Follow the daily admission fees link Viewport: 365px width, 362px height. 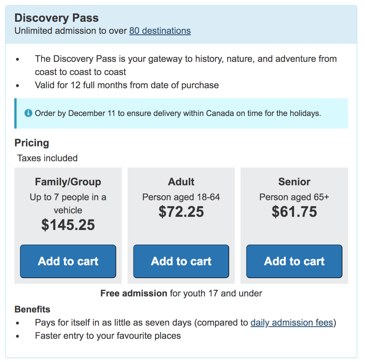tap(292, 323)
